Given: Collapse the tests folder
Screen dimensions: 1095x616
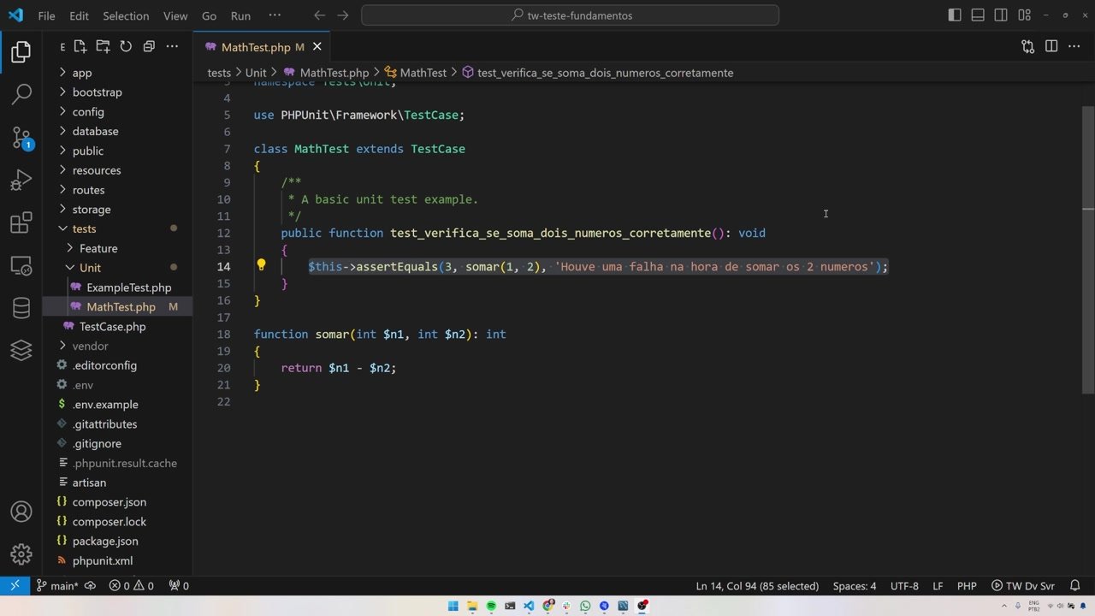Looking at the screenshot, I should [x=84, y=228].
